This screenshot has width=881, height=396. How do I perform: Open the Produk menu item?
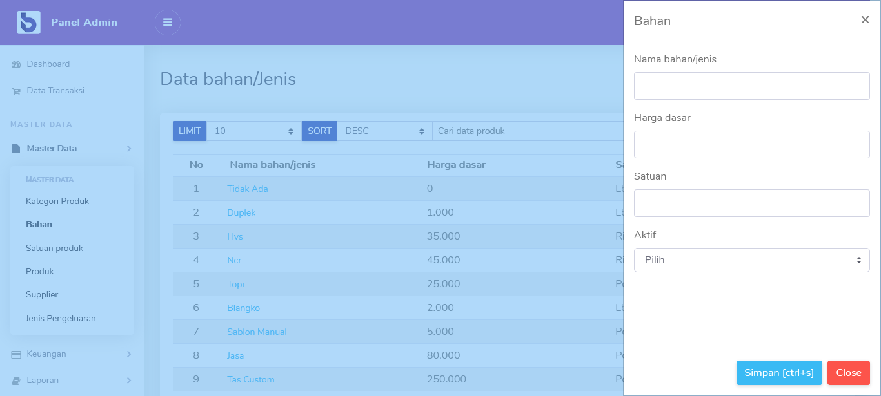pyautogui.click(x=40, y=272)
